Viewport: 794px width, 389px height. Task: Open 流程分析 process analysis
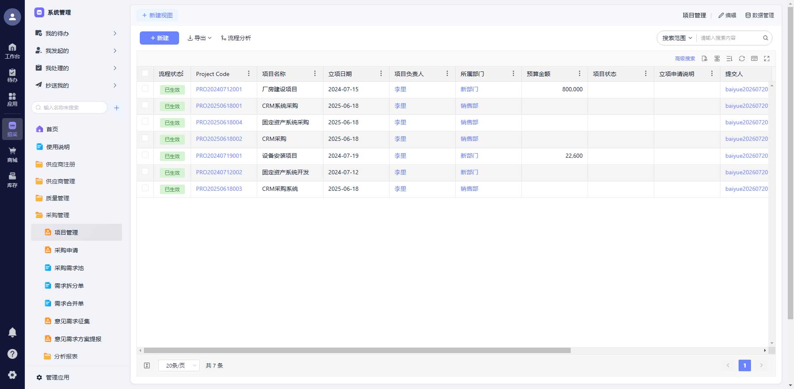[236, 38]
